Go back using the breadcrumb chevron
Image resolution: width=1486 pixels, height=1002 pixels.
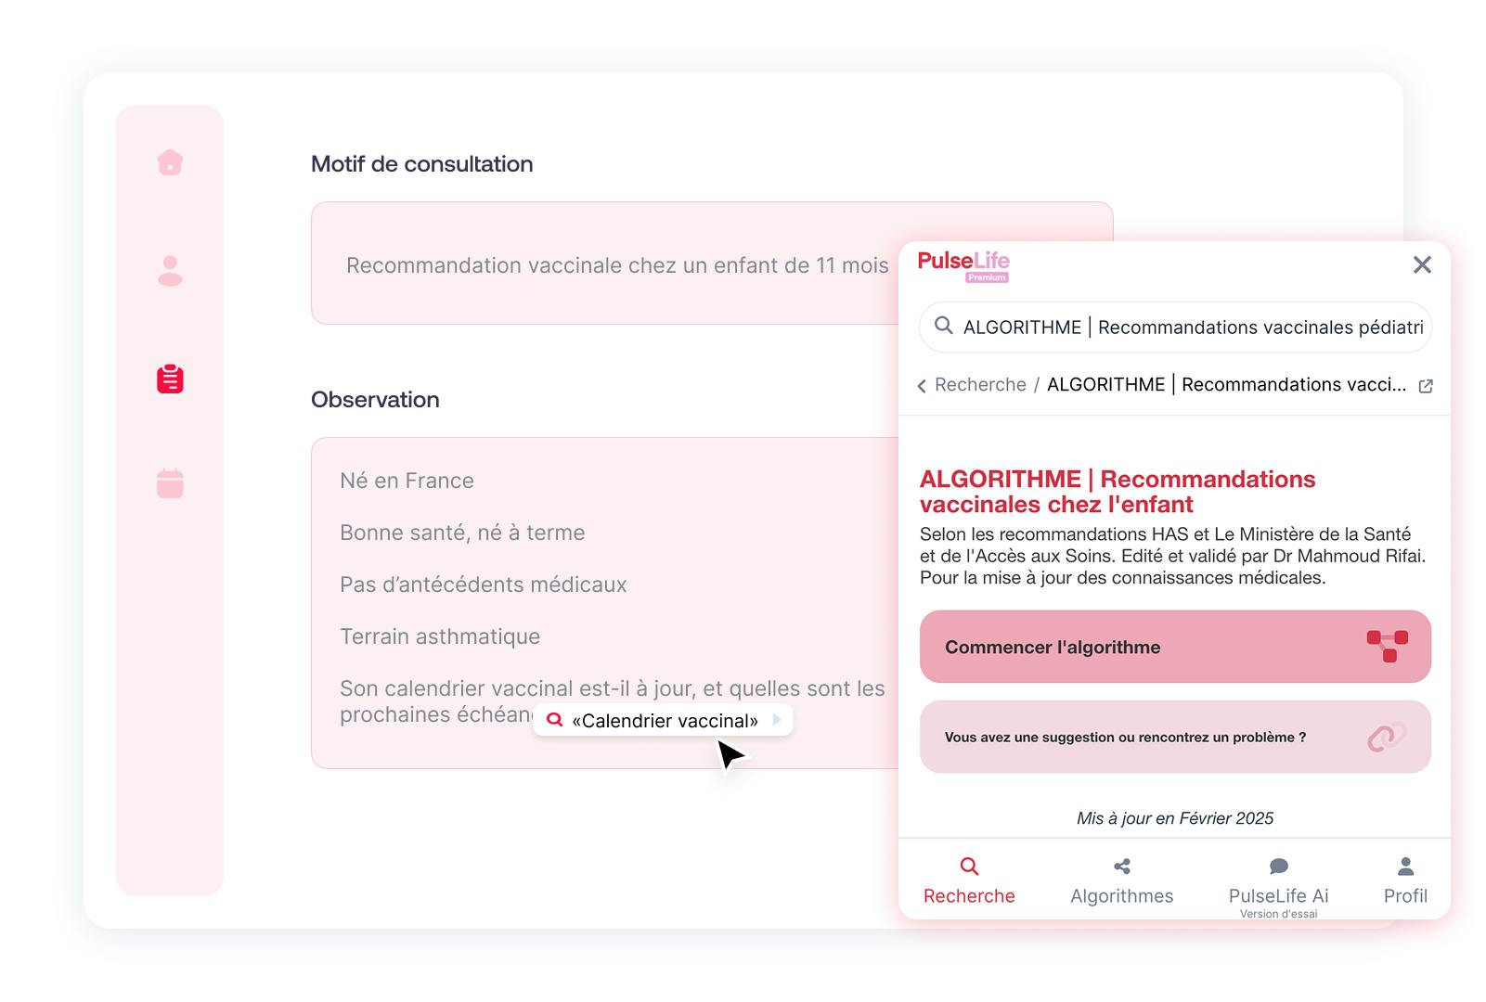point(922,386)
